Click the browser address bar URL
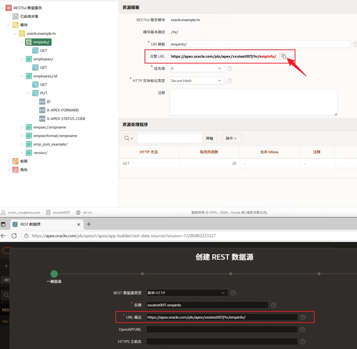This screenshot has width=357, height=349. click(124, 236)
